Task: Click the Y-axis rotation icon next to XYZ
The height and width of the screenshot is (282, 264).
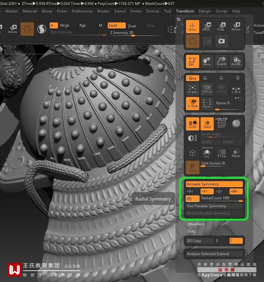Action: [222, 78]
